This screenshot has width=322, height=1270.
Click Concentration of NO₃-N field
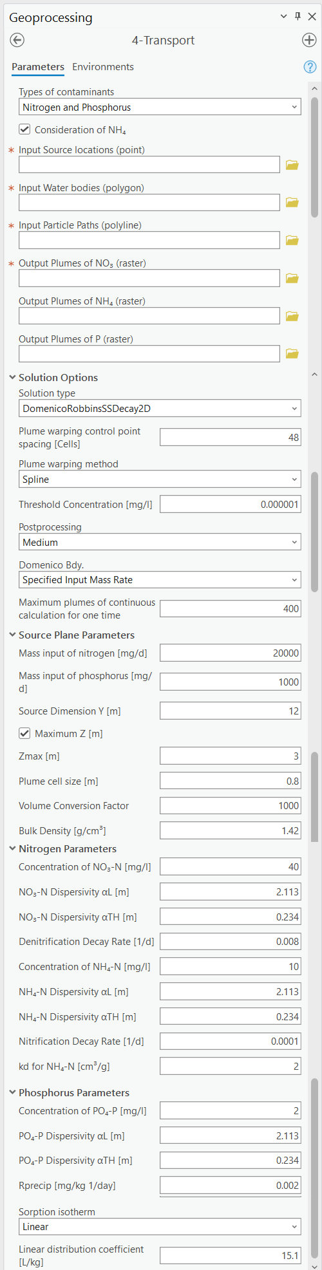231,866
